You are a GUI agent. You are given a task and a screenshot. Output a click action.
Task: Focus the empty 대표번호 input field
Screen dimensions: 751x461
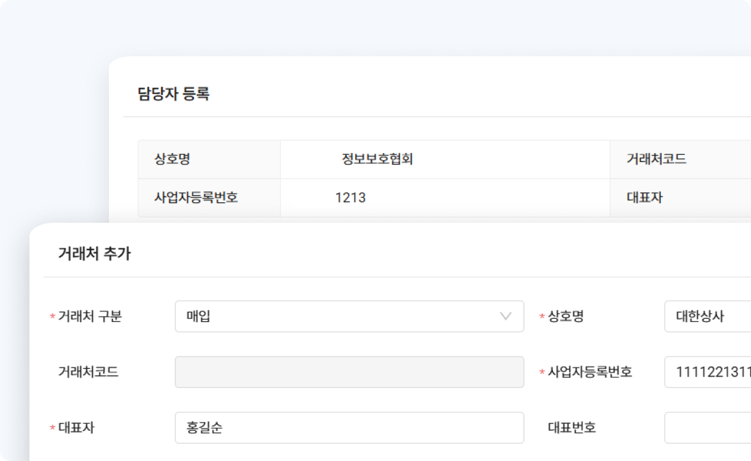point(707,428)
